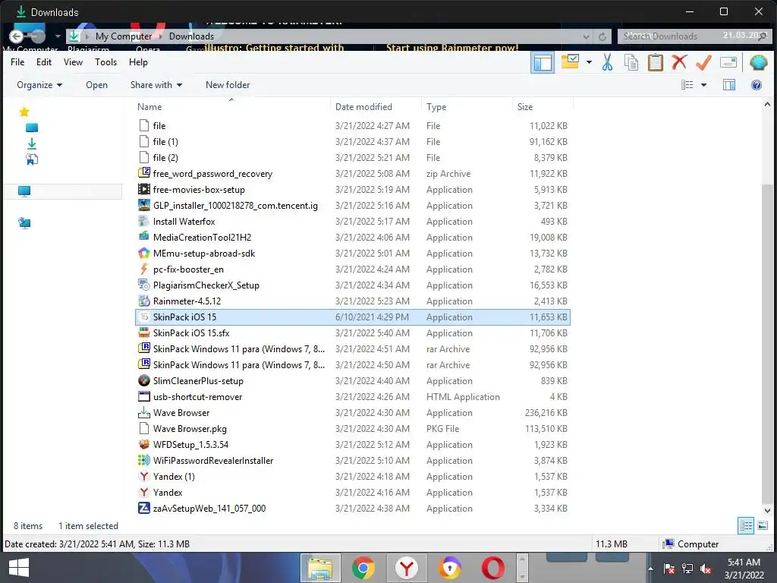The image size is (777, 583).
Task: Click the Favorites star in navigation pane
Action: coord(24,112)
